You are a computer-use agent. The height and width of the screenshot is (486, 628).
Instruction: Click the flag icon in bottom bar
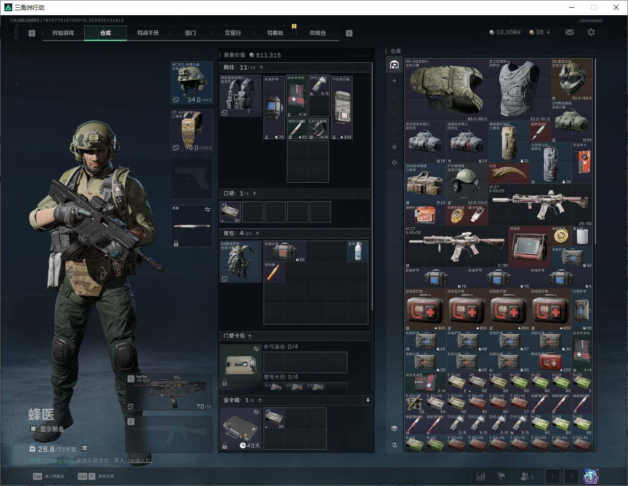[501, 476]
